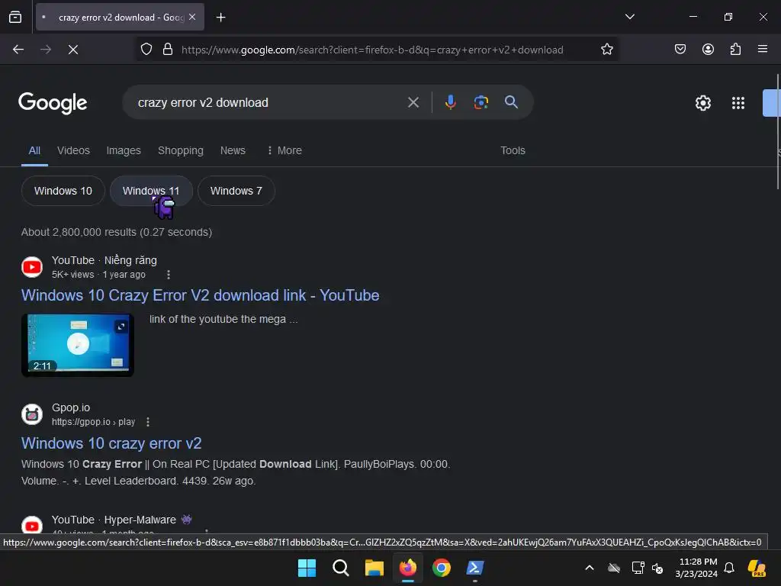
Task: Open the taskbar clock and date
Action: [x=696, y=568]
